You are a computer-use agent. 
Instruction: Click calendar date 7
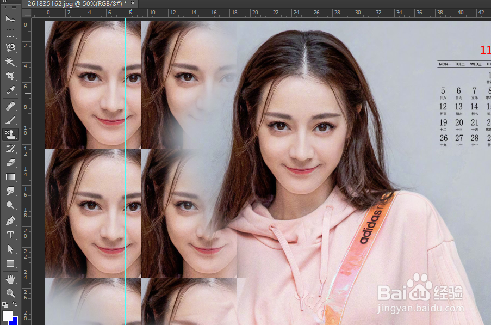[474, 91]
